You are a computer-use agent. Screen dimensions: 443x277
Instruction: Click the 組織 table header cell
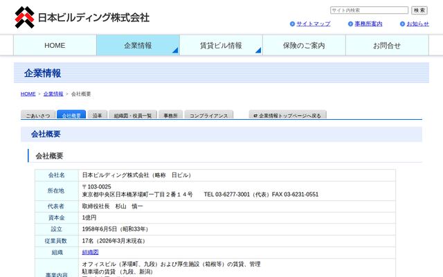[57, 252]
